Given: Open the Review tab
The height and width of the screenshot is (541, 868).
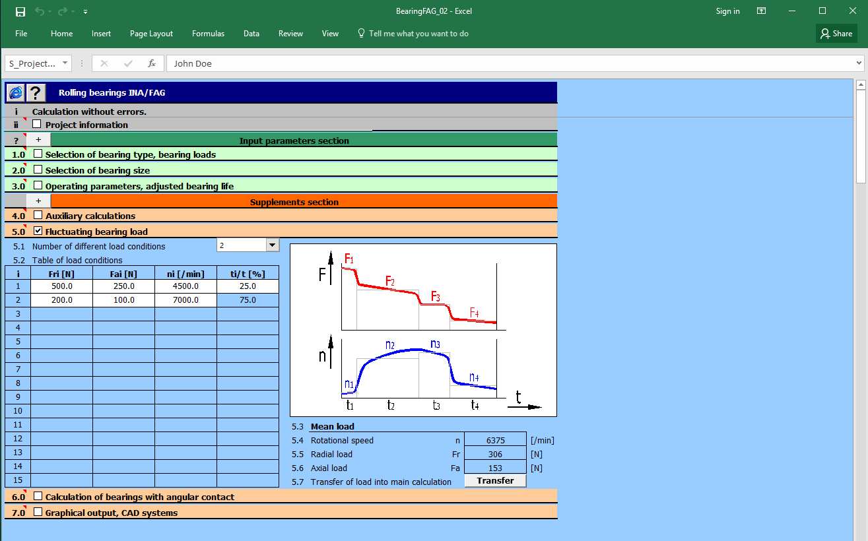Looking at the screenshot, I should click(290, 34).
